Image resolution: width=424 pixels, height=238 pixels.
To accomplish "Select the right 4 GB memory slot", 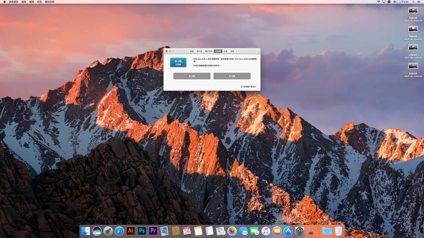I will 232,76.
